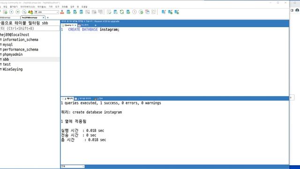Select hej89@localhost root in object browser
The width and height of the screenshot is (300, 169).
15,35
